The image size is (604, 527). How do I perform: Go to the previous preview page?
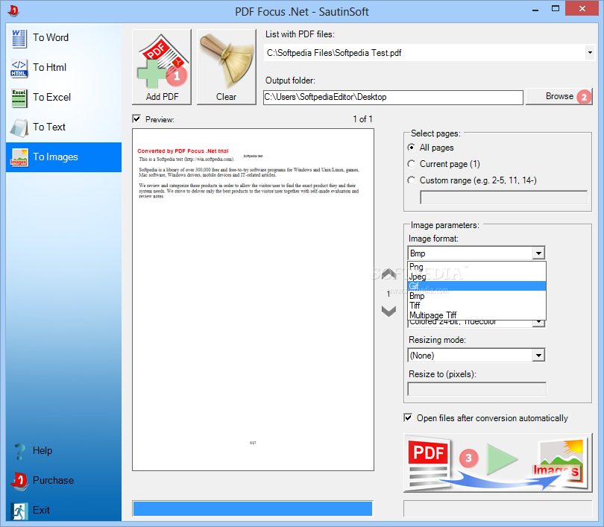coord(388,274)
